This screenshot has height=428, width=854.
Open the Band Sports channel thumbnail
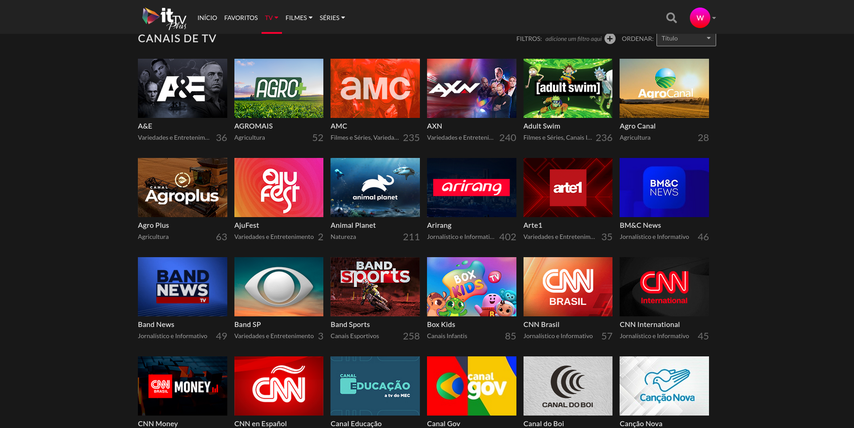pyautogui.click(x=375, y=287)
